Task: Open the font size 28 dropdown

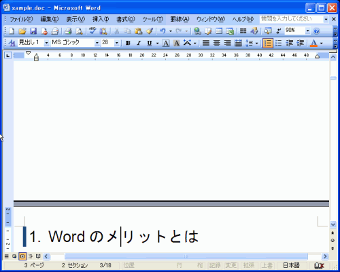Action: 117,43
